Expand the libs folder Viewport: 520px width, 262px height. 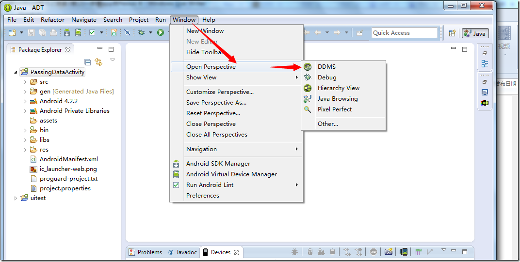point(25,140)
